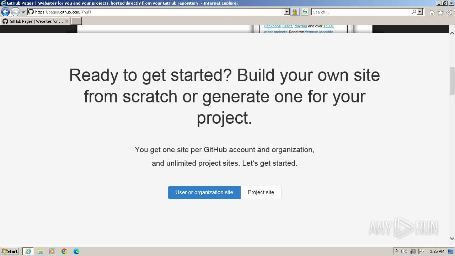Open Favorites star icon
The image size is (455, 256).
(440, 12)
